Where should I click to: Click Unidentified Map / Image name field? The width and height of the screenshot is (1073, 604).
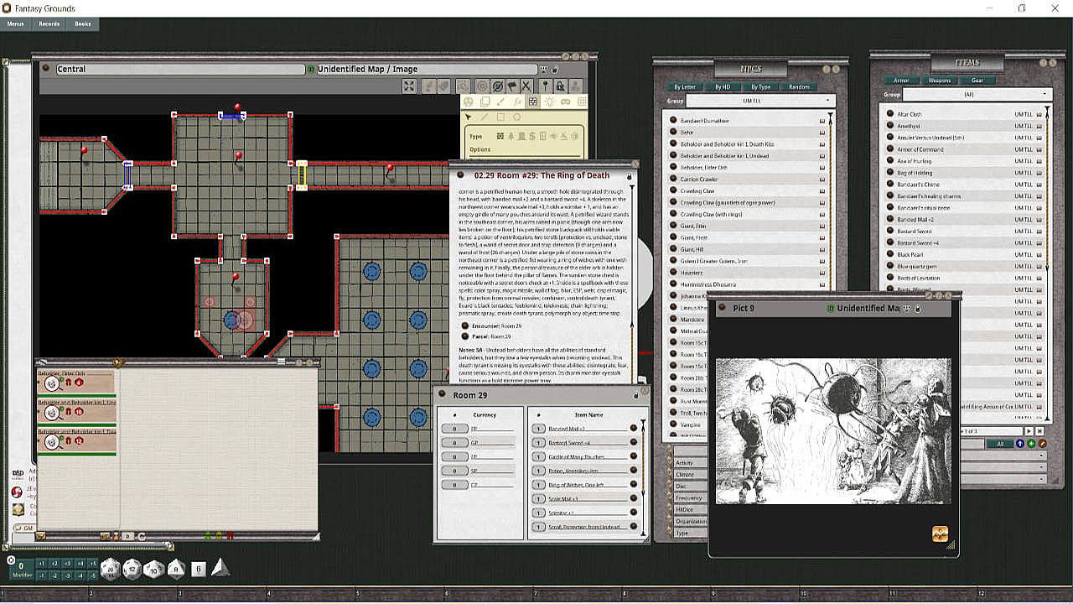[x=426, y=69]
